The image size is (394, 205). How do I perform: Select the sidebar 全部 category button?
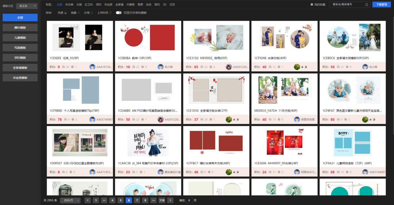[20, 17]
